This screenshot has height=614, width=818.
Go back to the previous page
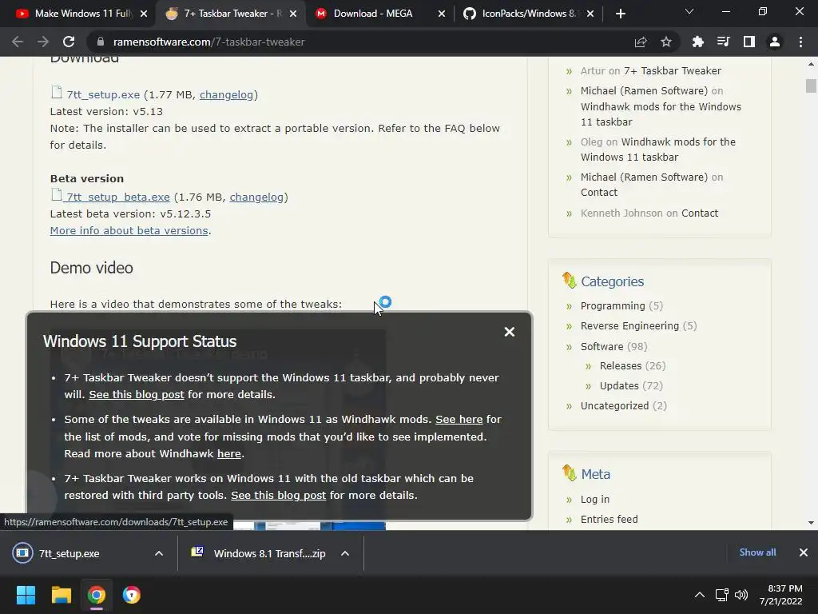(18, 42)
